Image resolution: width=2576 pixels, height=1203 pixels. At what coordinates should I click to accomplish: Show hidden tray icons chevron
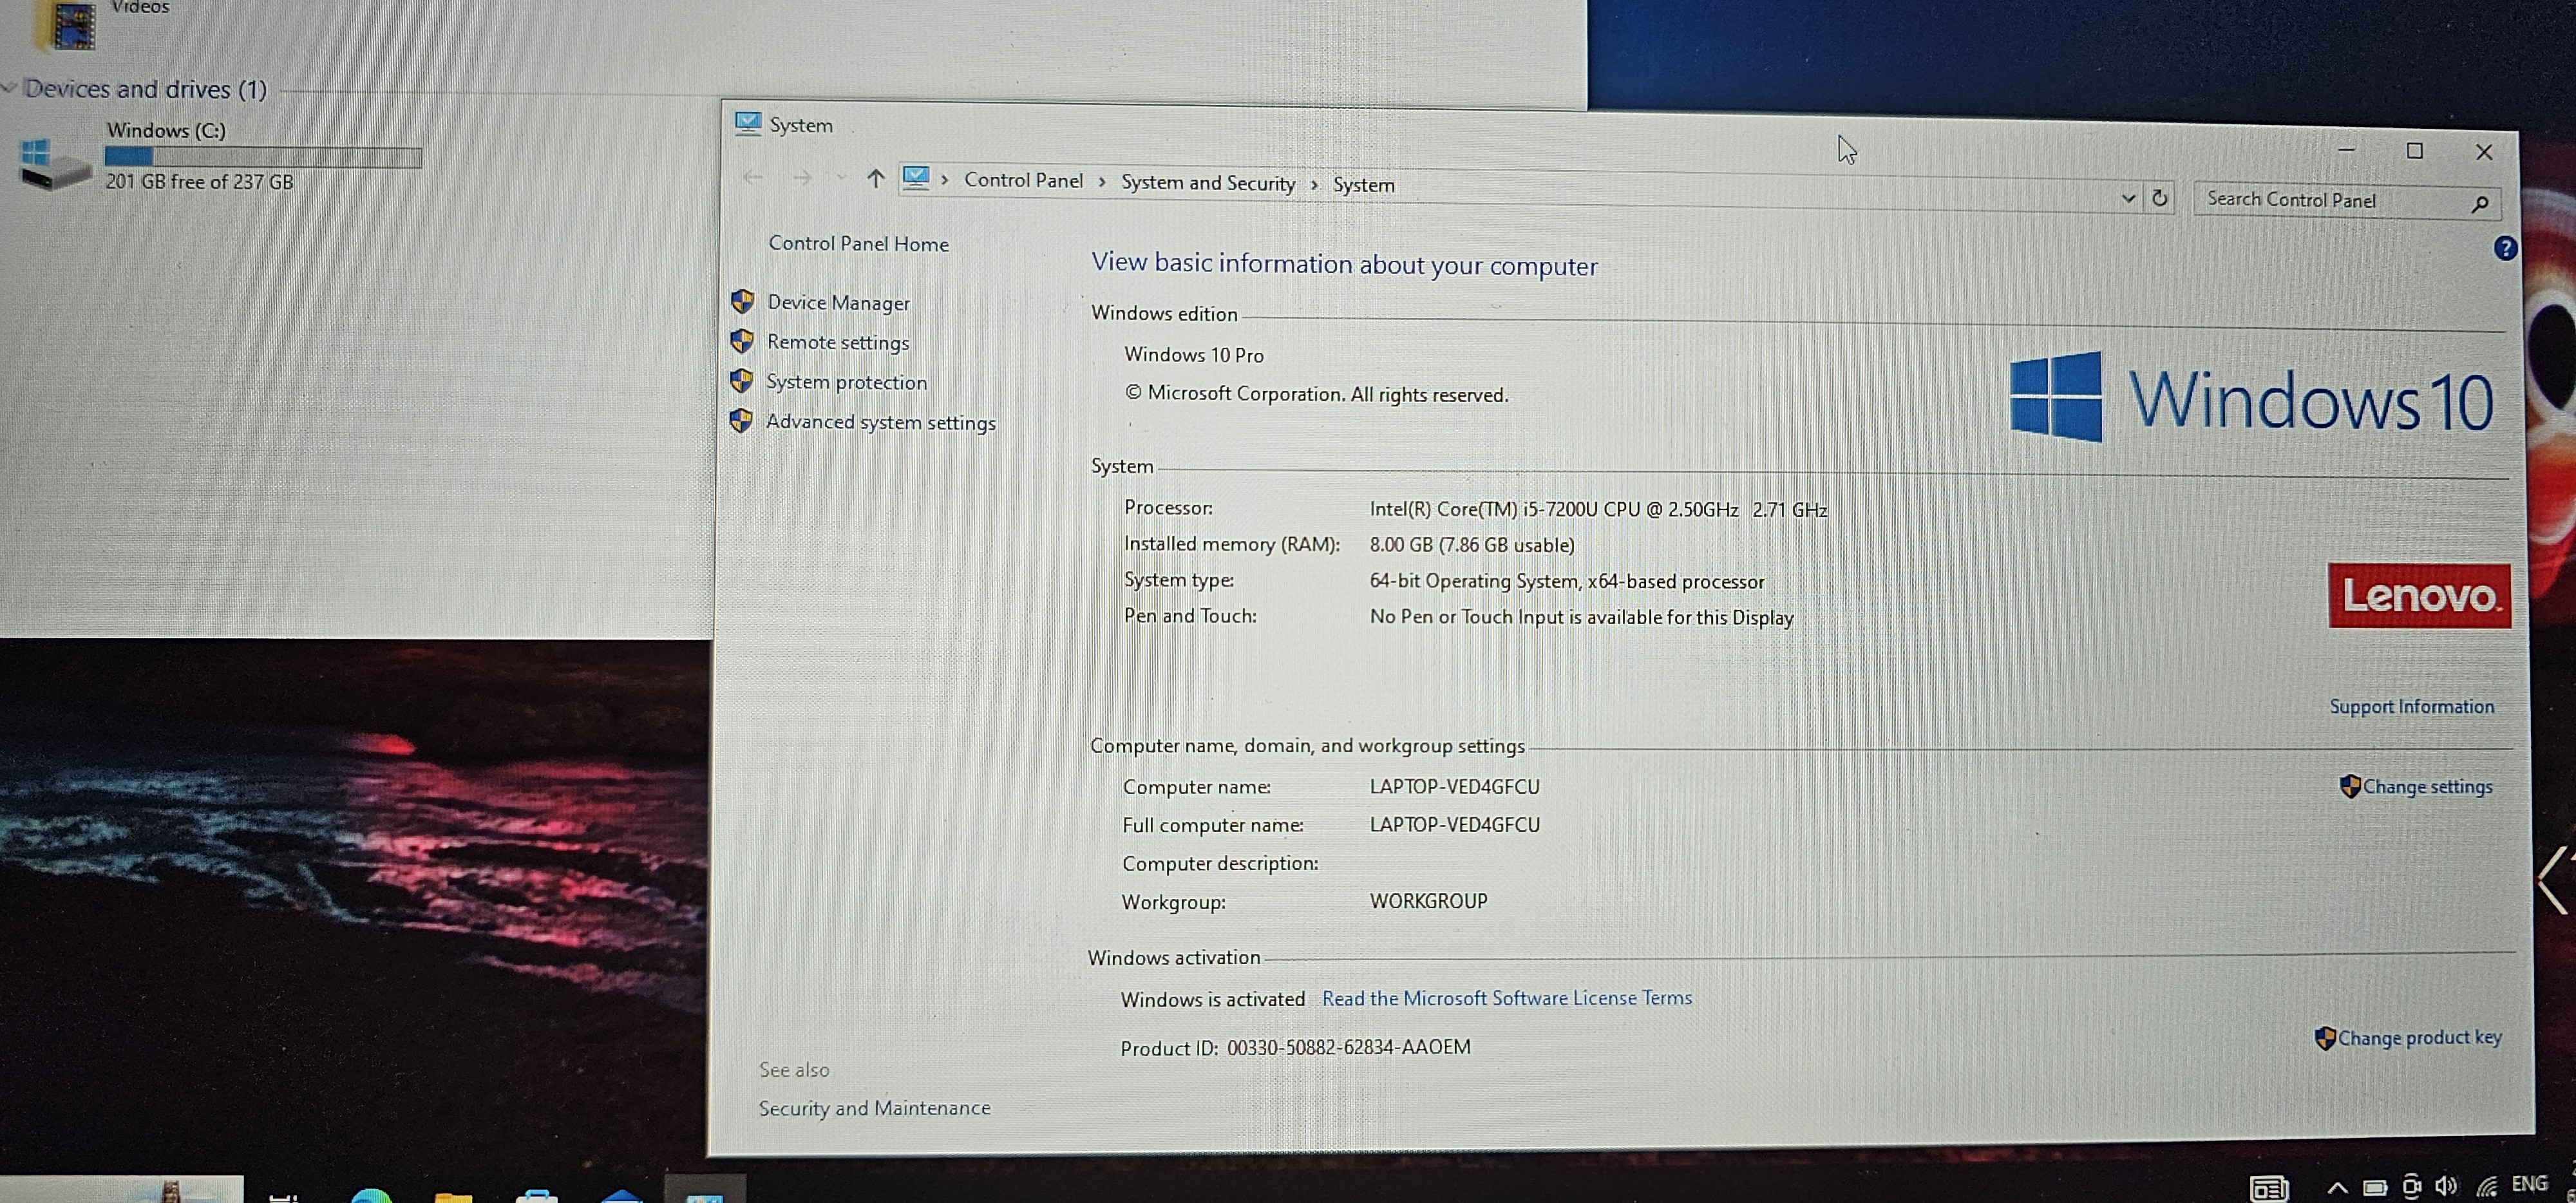2337,1188
